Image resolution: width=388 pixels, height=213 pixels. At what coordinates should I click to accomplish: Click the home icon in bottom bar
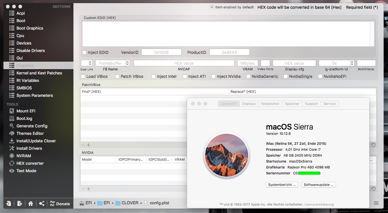pos(30,204)
